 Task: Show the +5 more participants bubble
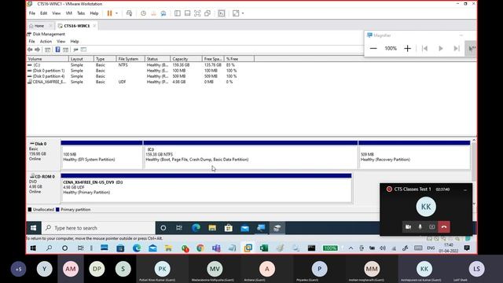18,269
